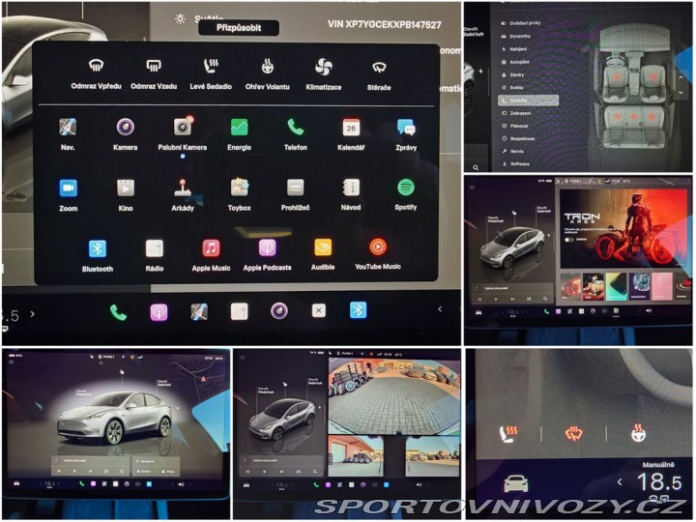Click the down chevron beside the seat diagram
Viewport: 696px width, 522px height.
point(681,93)
